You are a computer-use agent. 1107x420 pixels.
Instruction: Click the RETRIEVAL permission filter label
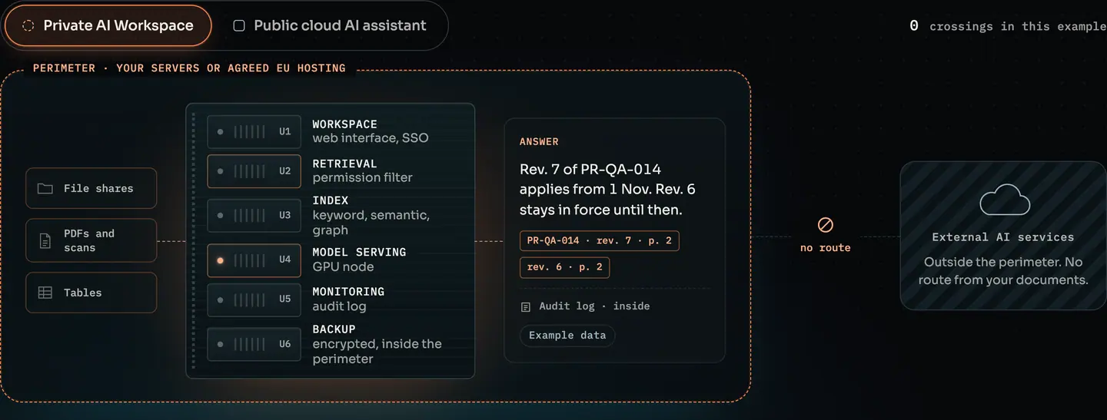click(363, 170)
